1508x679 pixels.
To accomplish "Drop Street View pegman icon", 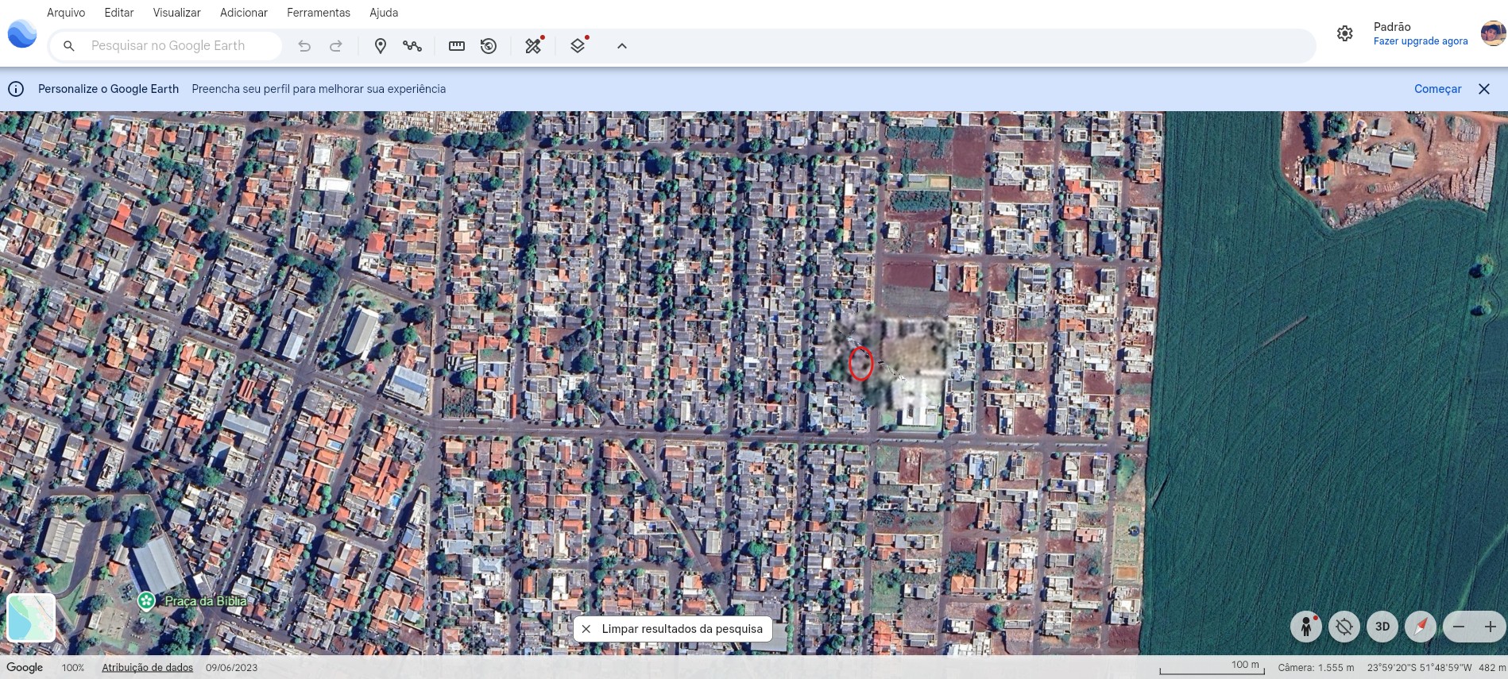I will coord(1305,627).
